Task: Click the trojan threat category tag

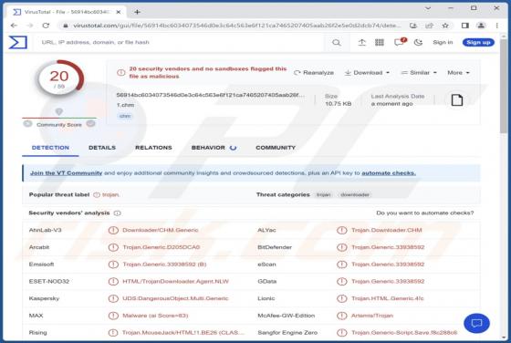Action: coord(323,195)
